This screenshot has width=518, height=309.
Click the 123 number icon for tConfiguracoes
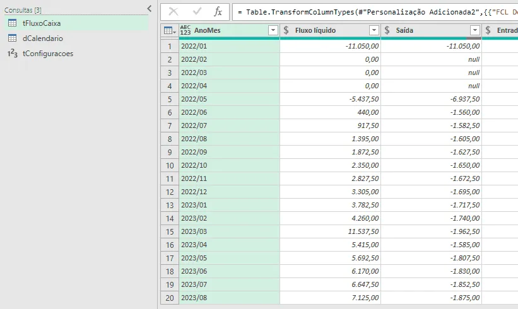coord(12,53)
